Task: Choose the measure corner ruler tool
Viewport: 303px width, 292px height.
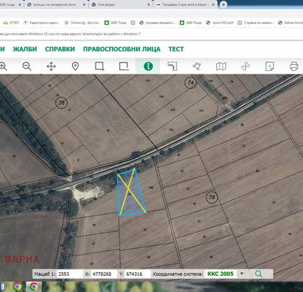Action: coord(173,66)
